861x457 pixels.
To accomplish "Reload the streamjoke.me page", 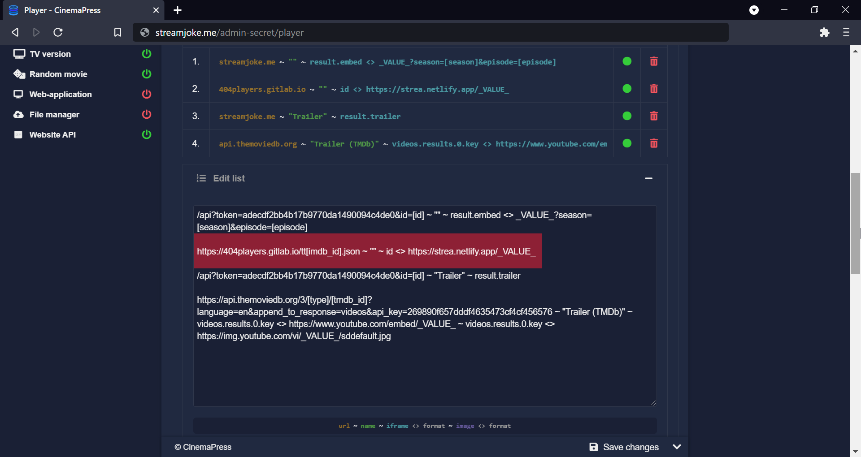I will pos(58,32).
